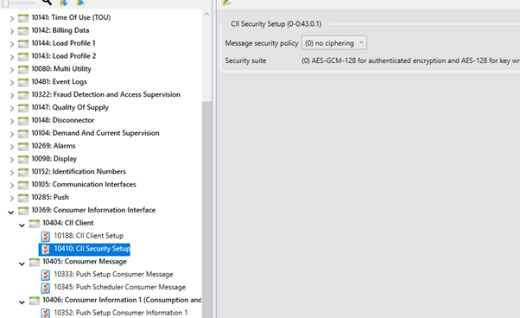
Task: Click the CII Security Setup checklist icon
Action: (46, 249)
